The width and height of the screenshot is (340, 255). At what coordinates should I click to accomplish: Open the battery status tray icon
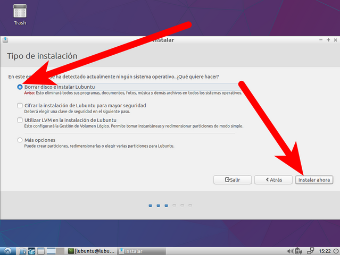point(299,251)
